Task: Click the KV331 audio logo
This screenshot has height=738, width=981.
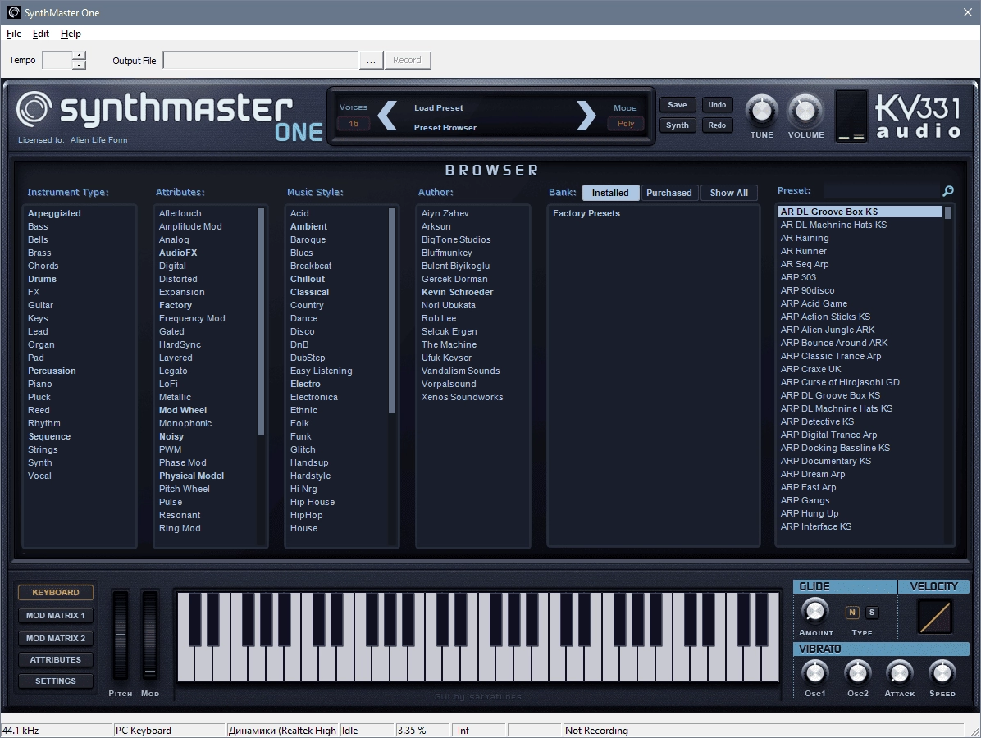Action: coord(918,116)
